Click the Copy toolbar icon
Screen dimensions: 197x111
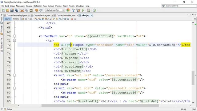(x=27, y=10)
